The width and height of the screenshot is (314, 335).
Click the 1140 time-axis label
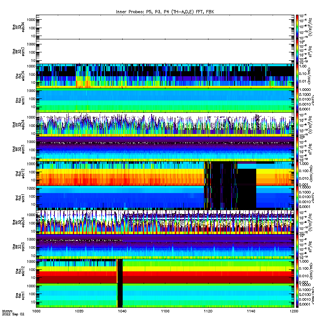tap(251, 311)
